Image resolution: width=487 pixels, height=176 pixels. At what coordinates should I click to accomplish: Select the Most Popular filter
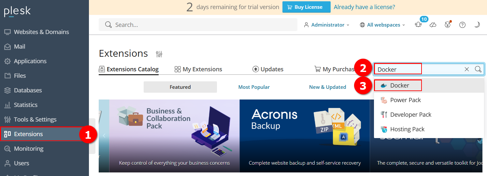tap(254, 87)
